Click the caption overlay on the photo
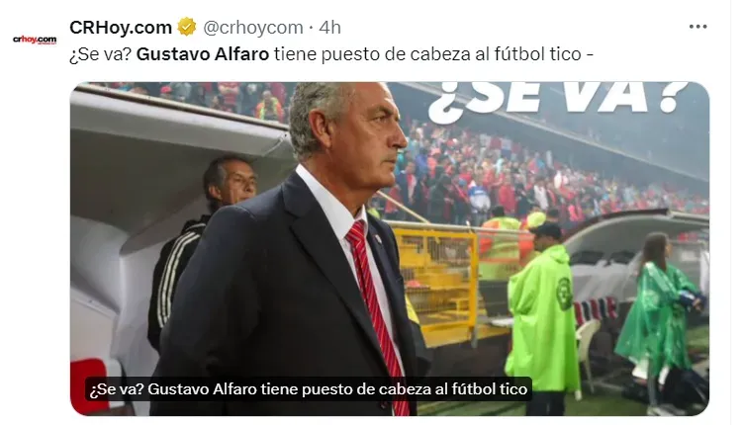The image size is (743, 425). 309,389
